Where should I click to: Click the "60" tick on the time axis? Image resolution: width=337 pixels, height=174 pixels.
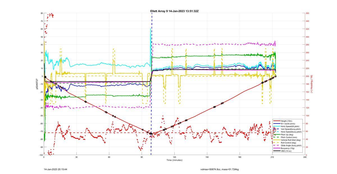point(109,157)
